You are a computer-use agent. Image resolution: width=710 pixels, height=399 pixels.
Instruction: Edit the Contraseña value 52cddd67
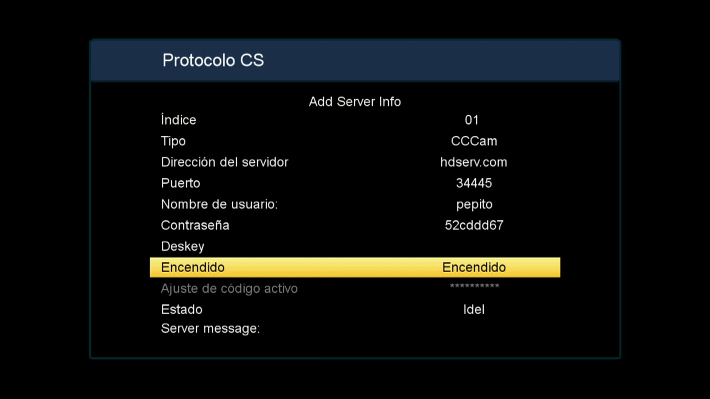point(474,226)
